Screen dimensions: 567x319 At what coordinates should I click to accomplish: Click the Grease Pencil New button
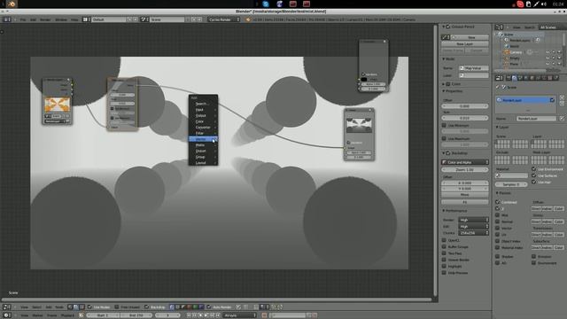(471, 37)
